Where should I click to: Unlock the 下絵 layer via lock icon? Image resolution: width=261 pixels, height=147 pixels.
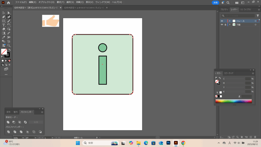pyautogui.click(x=225, y=25)
